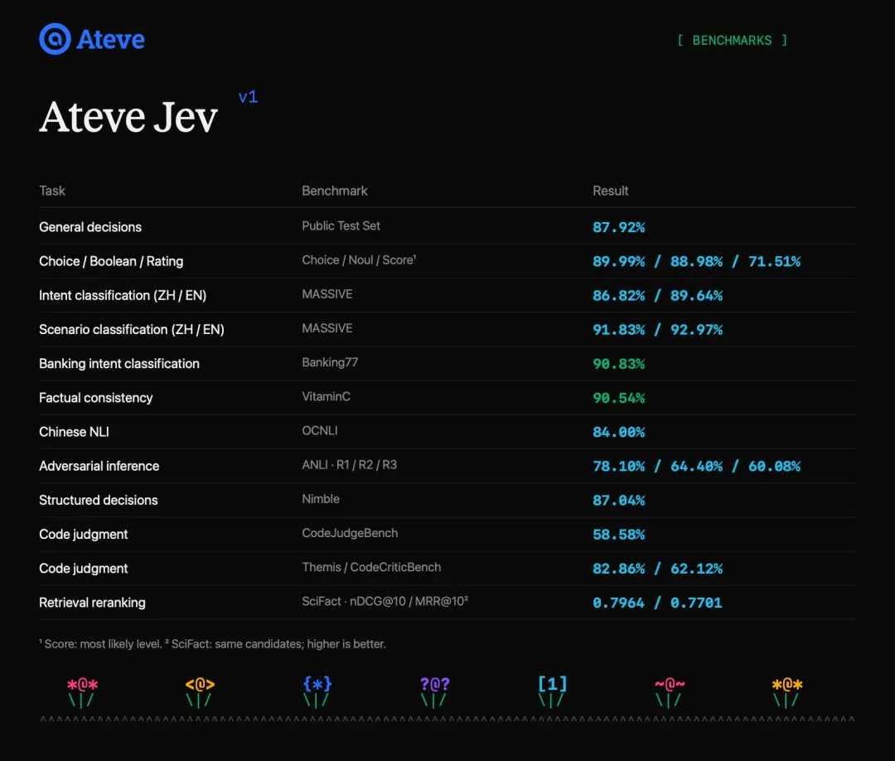Click the Factual consistency task

[96, 398]
